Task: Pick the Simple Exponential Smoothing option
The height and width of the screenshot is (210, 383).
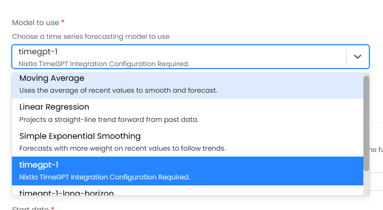Action: 80,136
